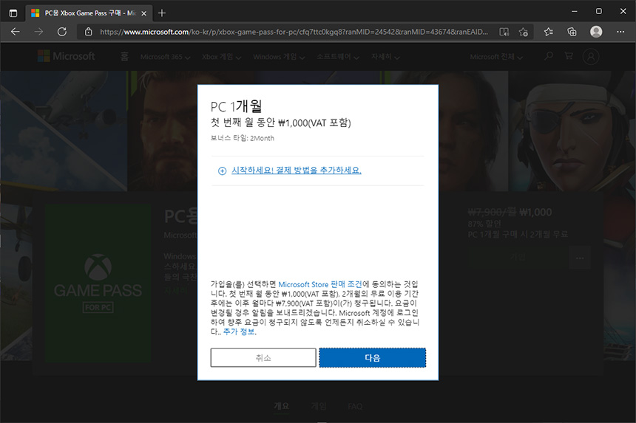This screenshot has height=423, width=636.
Task: Expand the Microsoft 365 menu
Action: pos(165,57)
